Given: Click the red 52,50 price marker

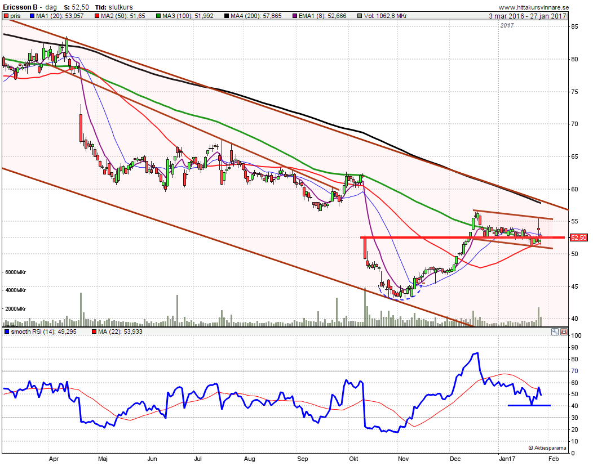Looking at the screenshot, I should (x=579, y=238).
